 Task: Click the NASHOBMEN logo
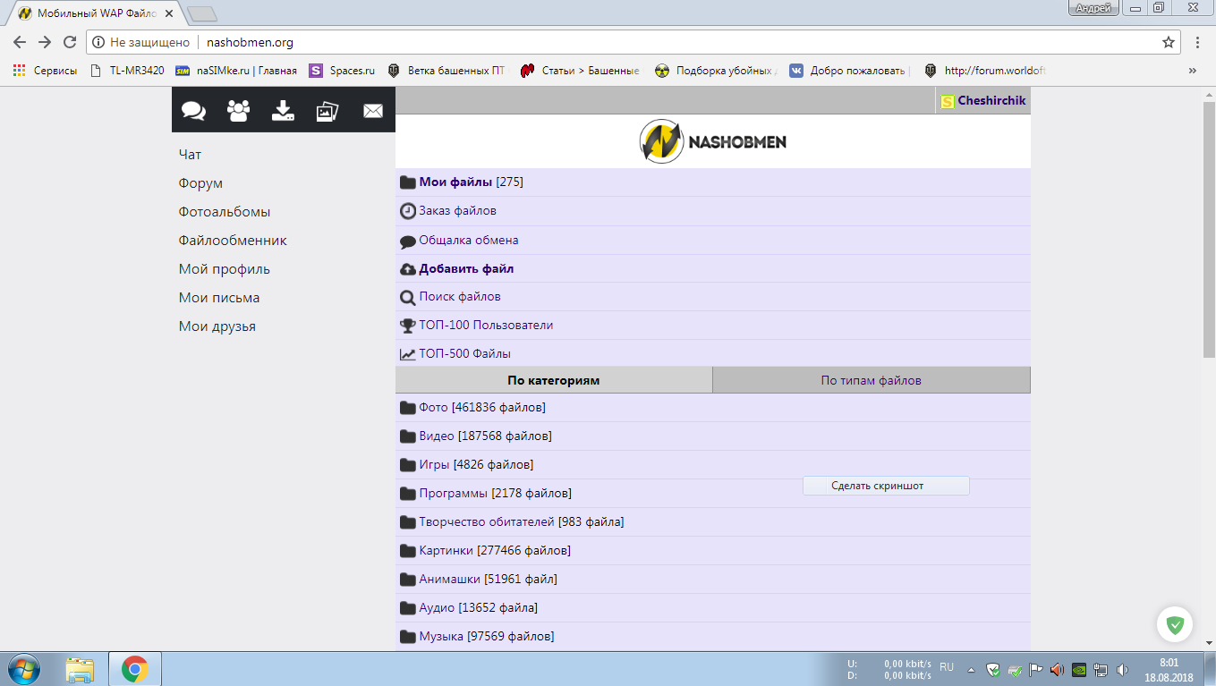click(712, 142)
